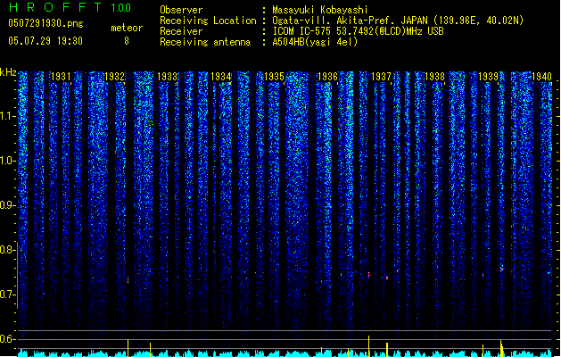The width and height of the screenshot is (561, 357).
Task: Click the 1931 time marker
Action: (61, 77)
